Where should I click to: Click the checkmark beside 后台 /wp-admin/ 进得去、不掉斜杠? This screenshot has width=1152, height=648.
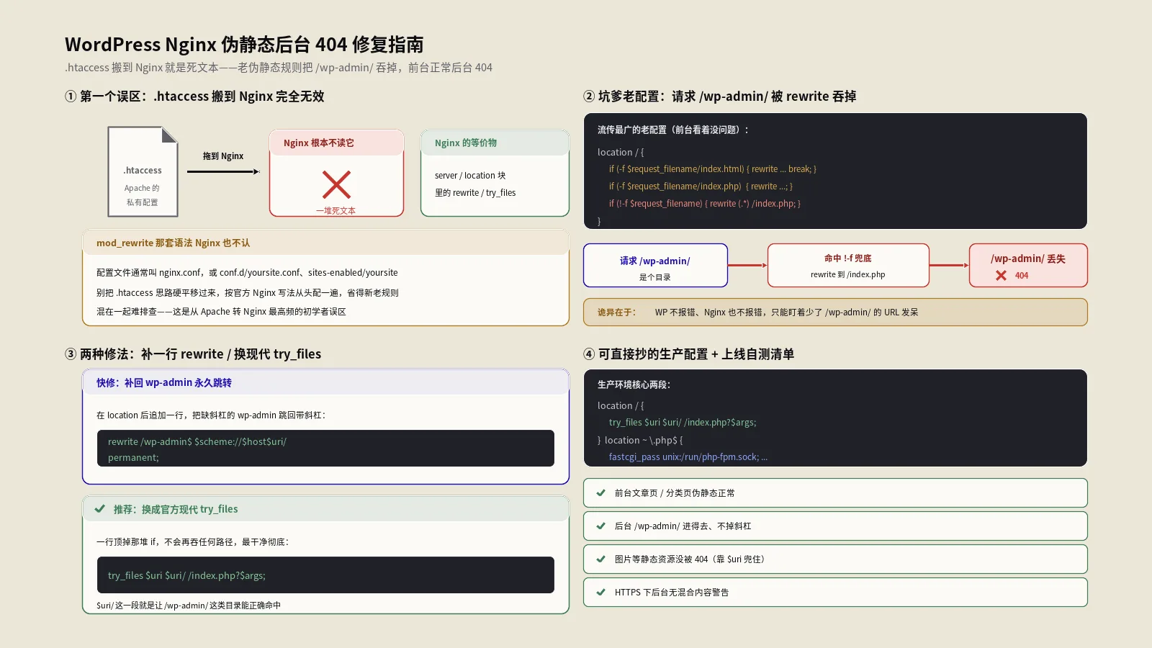(x=600, y=526)
